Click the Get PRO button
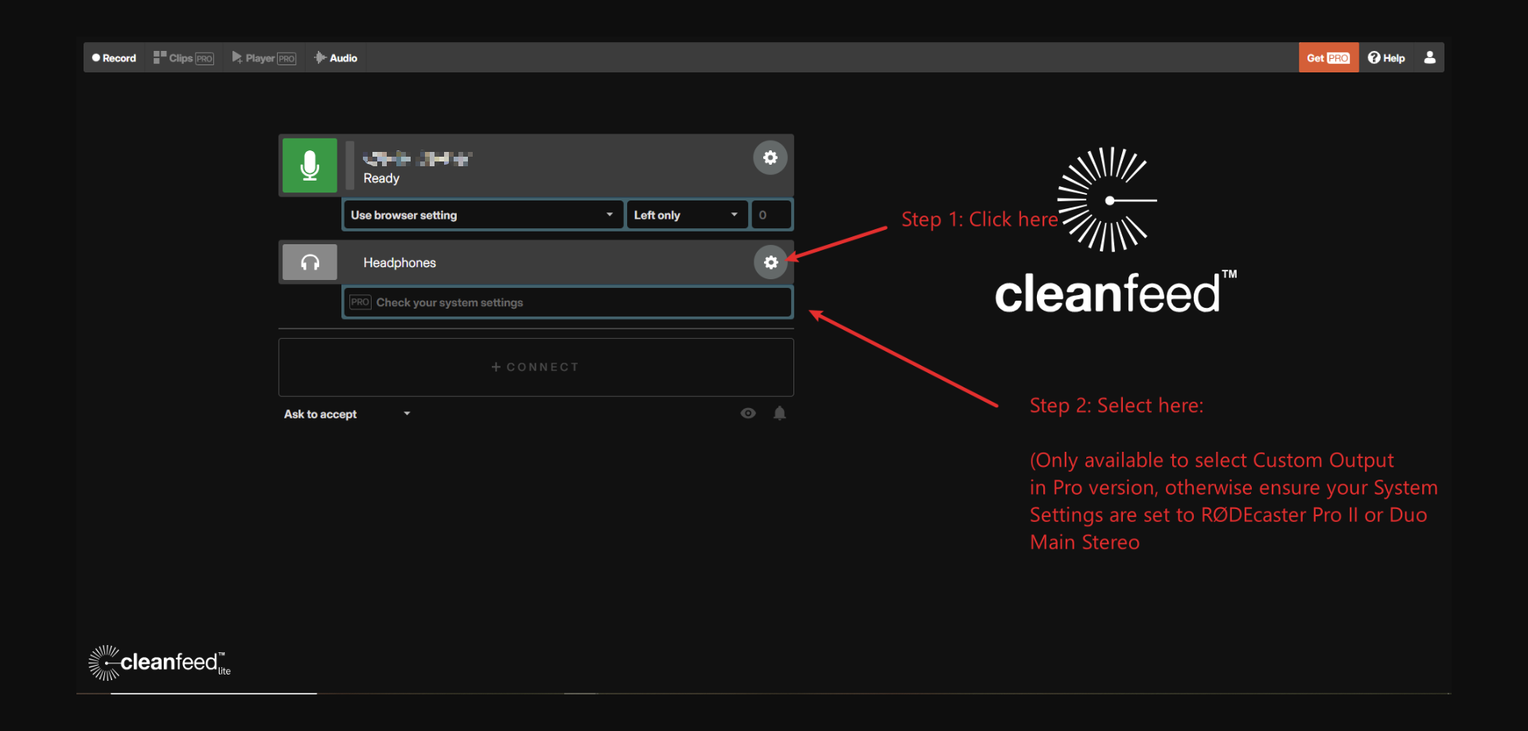 click(x=1328, y=58)
